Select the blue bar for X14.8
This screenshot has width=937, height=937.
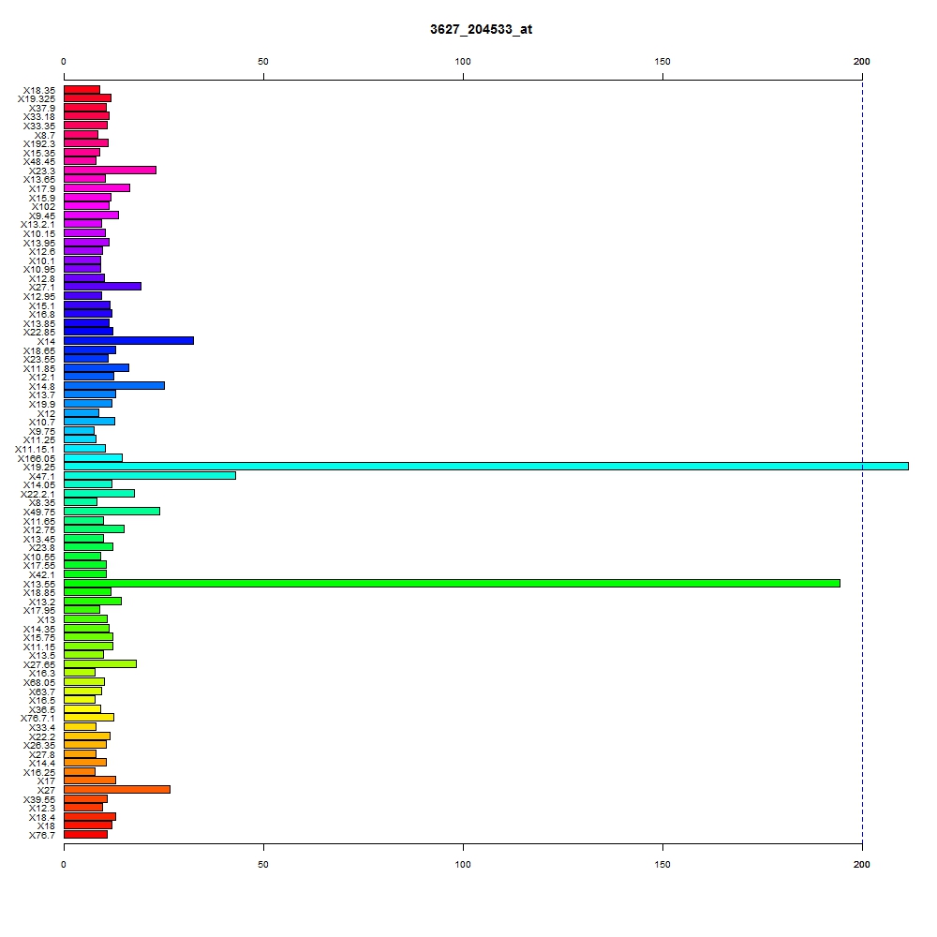tap(114, 386)
